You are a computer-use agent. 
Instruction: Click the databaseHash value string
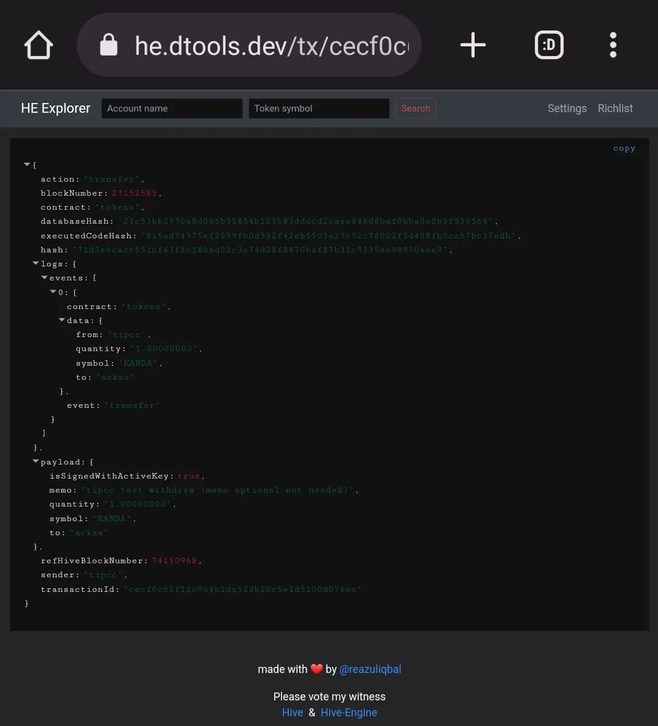306,221
